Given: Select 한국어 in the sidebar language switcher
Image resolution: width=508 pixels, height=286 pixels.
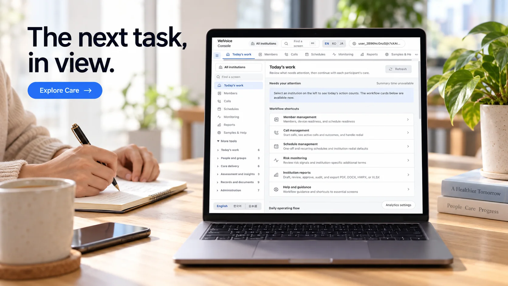Looking at the screenshot, I should pos(237,206).
